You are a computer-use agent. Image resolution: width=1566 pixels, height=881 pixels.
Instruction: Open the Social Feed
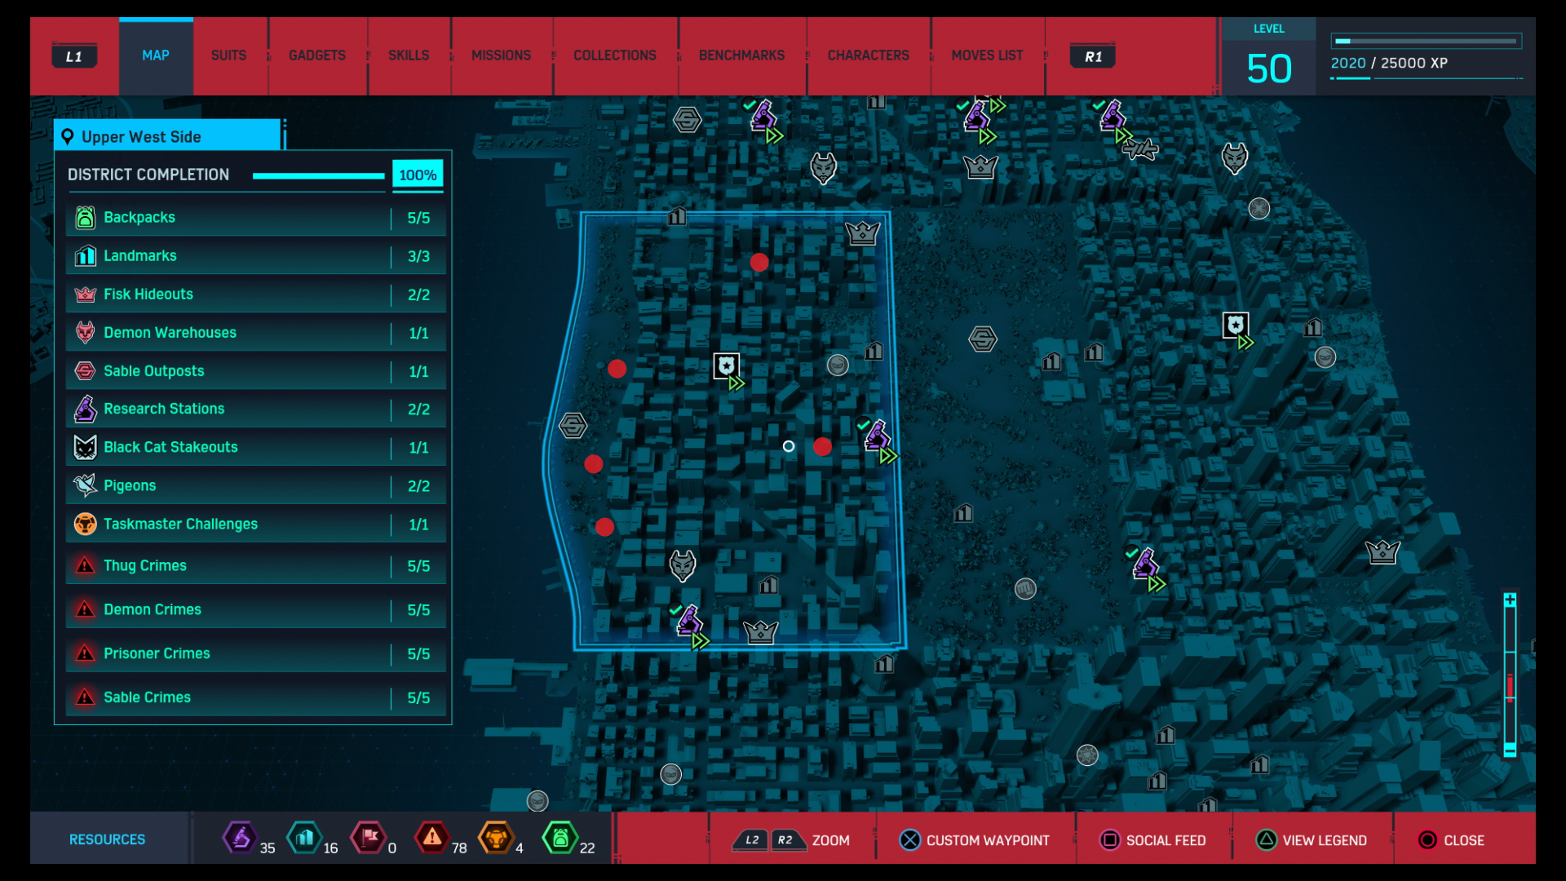click(1153, 840)
